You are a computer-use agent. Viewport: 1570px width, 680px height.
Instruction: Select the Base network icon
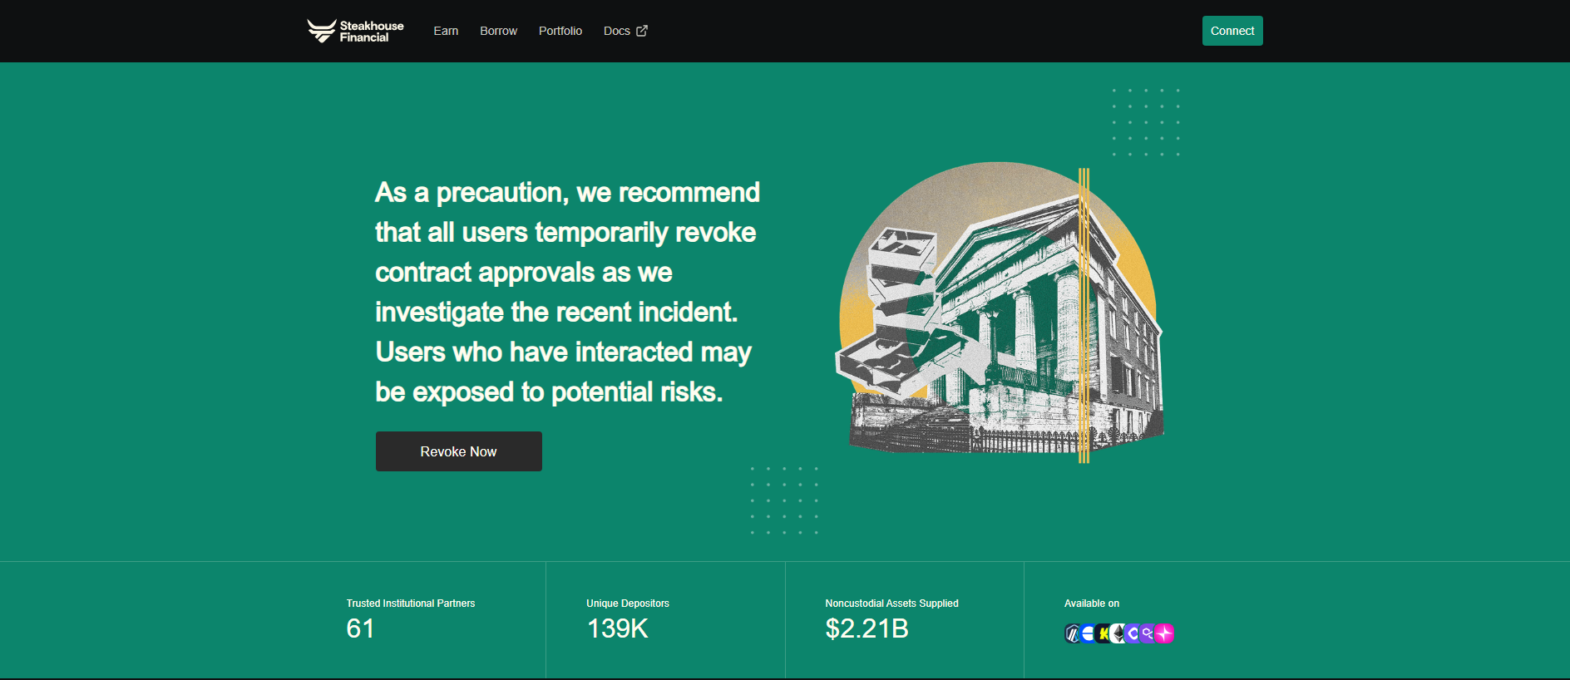click(1088, 633)
